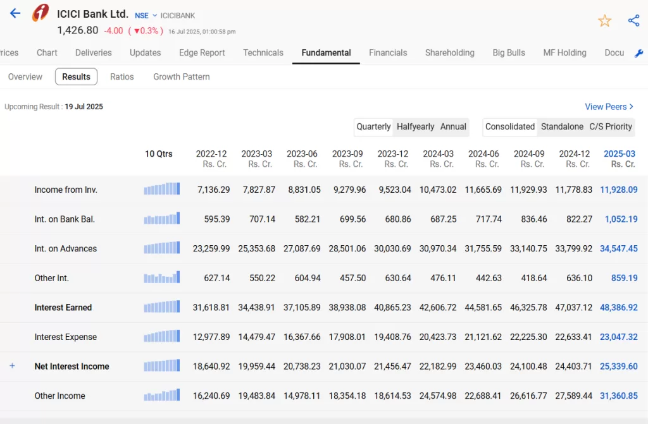Click the 10 Qtrs column header
The image size is (648, 424).
[x=159, y=154]
